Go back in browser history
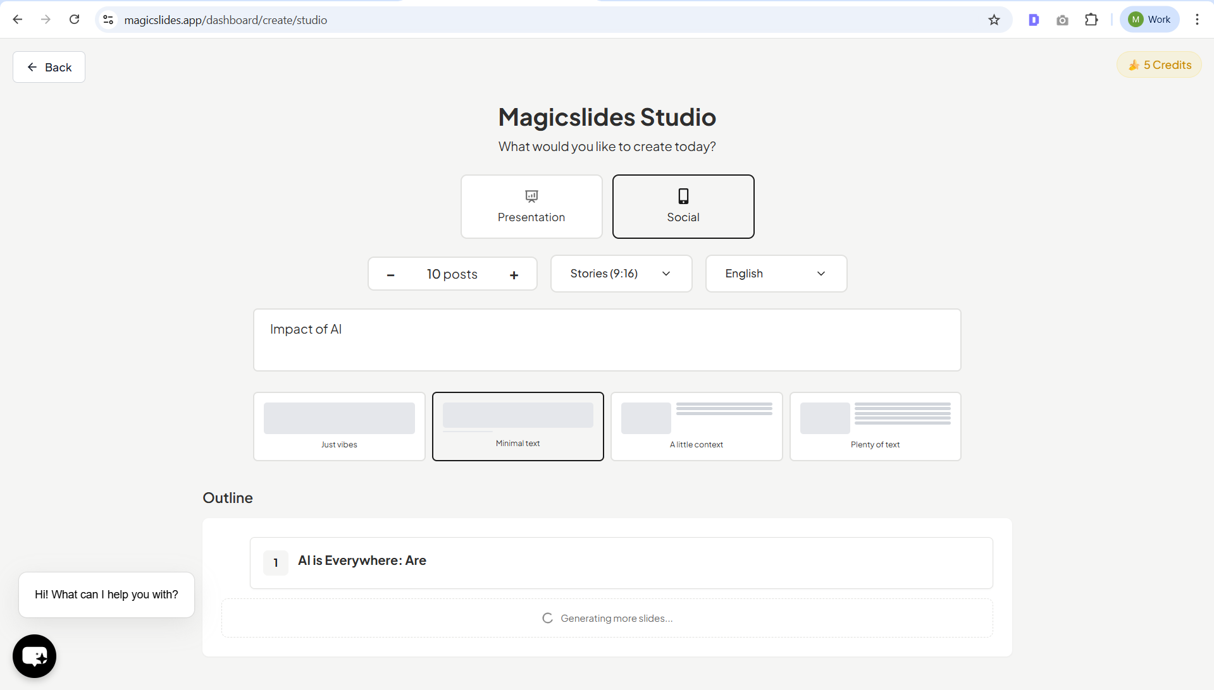 pyautogui.click(x=18, y=20)
